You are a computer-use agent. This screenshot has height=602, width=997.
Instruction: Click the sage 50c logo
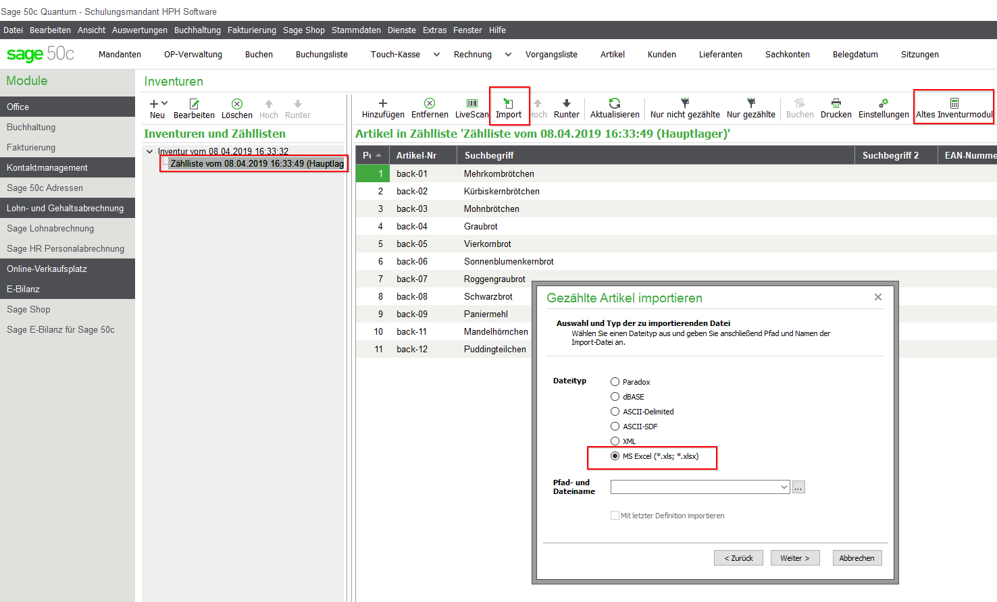(x=41, y=54)
